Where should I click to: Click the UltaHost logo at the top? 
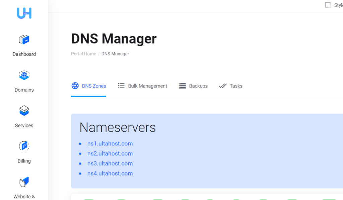click(24, 13)
